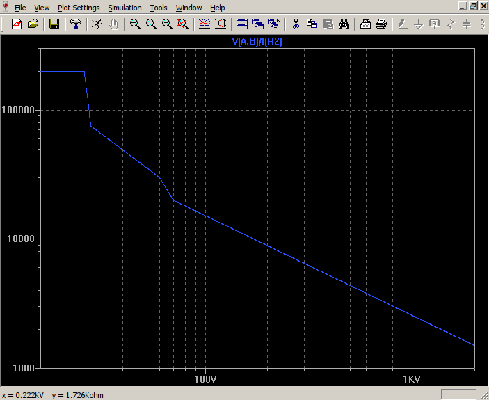
Task: Cascade windows toolbar icon
Action: pos(258,24)
